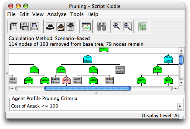Image resolution: width=190 pixels, height=129 pixels.
Task: Select the lower-row Subve node beside Exploi
Action: coord(45,80)
